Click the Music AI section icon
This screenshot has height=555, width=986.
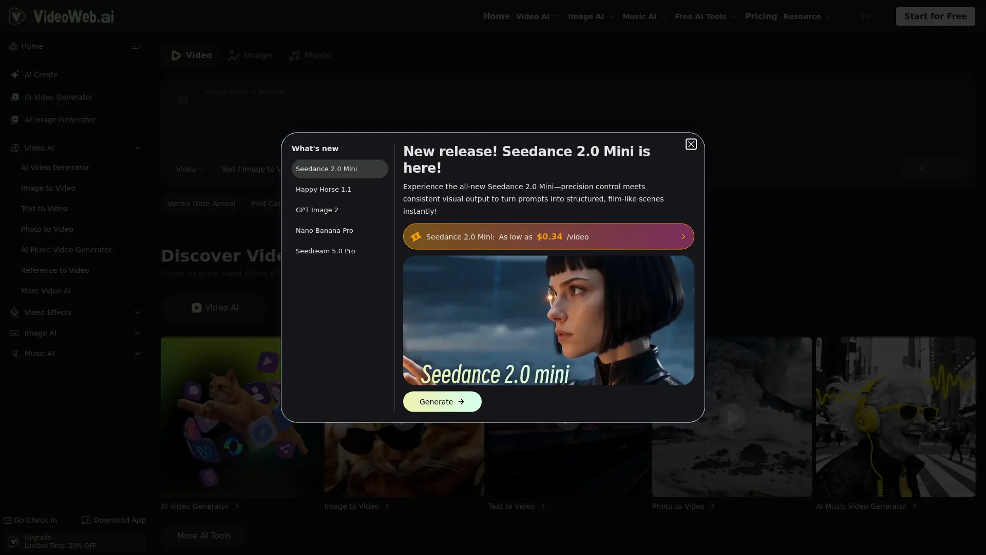[x=14, y=354]
